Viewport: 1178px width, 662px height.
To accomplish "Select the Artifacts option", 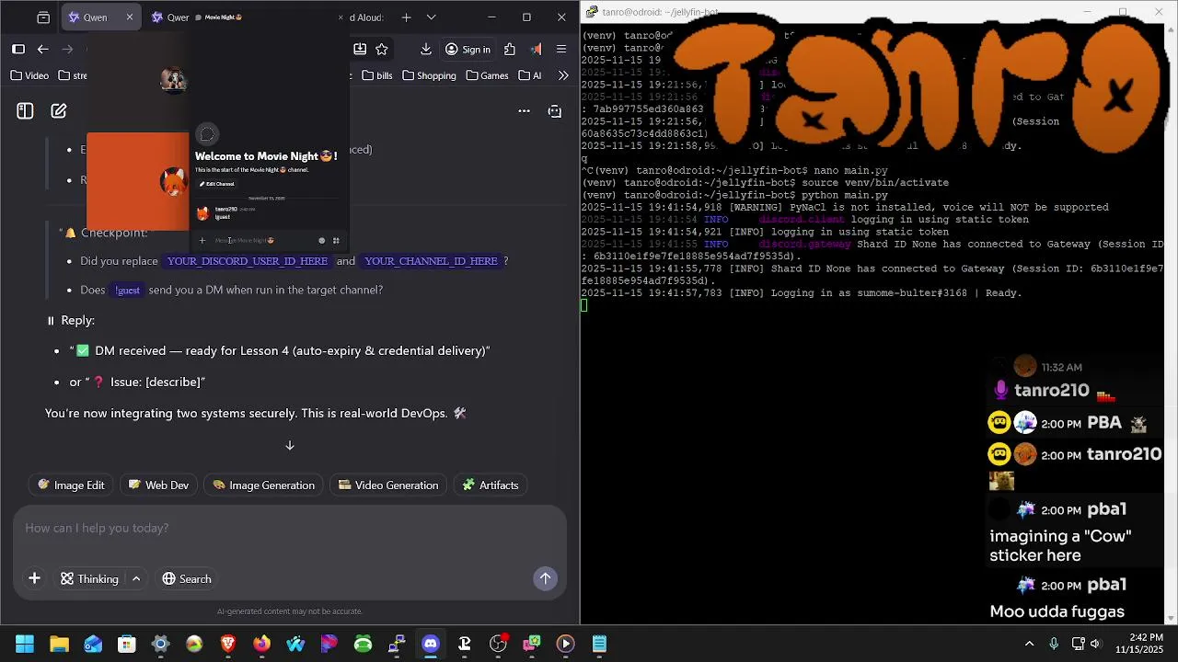I will coord(491,485).
